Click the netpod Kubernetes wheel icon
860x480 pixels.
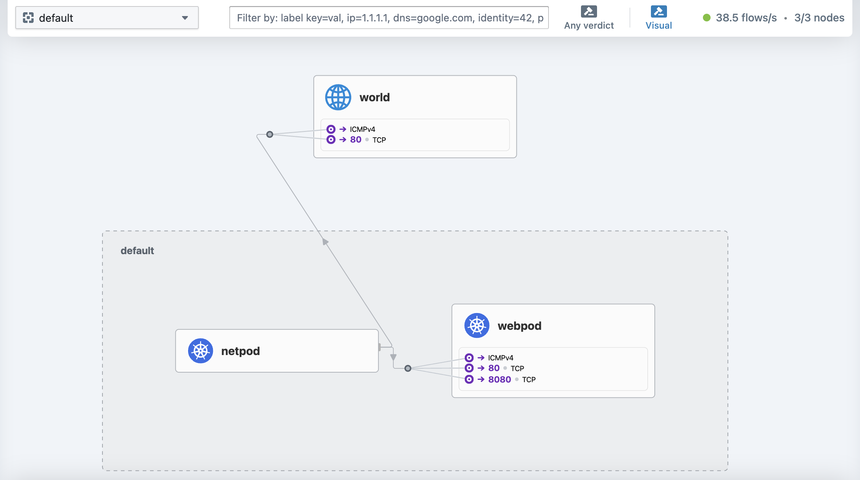pyautogui.click(x=200, y=351)
